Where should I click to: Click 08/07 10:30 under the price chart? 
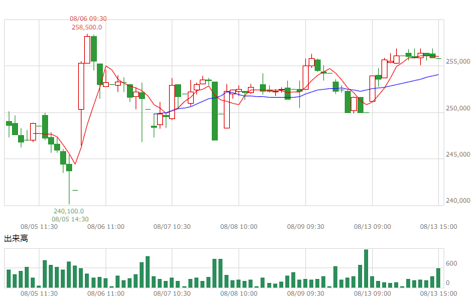172,227
